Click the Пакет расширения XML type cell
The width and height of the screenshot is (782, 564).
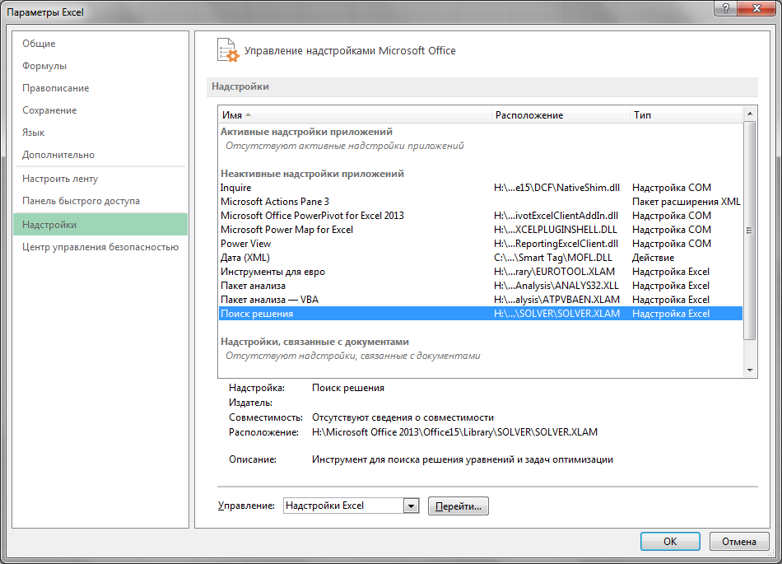[687, 202]
